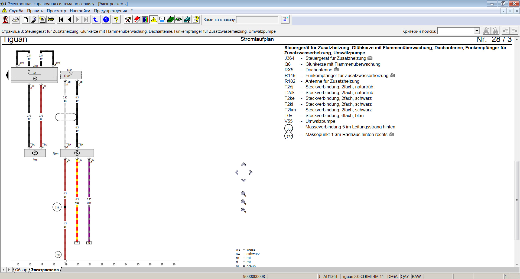Click the search-forward binoculars icon
This screenshot has height=279, width=520.
click(x=486, y=31)
